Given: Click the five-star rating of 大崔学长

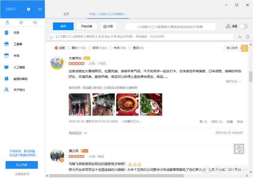Looking at the screenshot, I should tap(76, 64).
